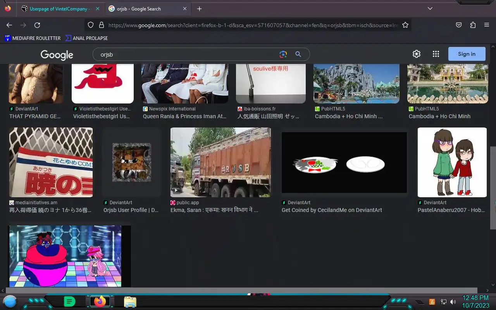This screenshot has width=496, height=310.
Task: Click the Newspix International source label
Action: (x=172, y=109)
